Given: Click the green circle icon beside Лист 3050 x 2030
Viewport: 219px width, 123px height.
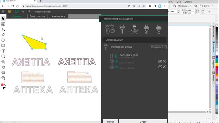Looking at the screenshot, I should point(116,56).
